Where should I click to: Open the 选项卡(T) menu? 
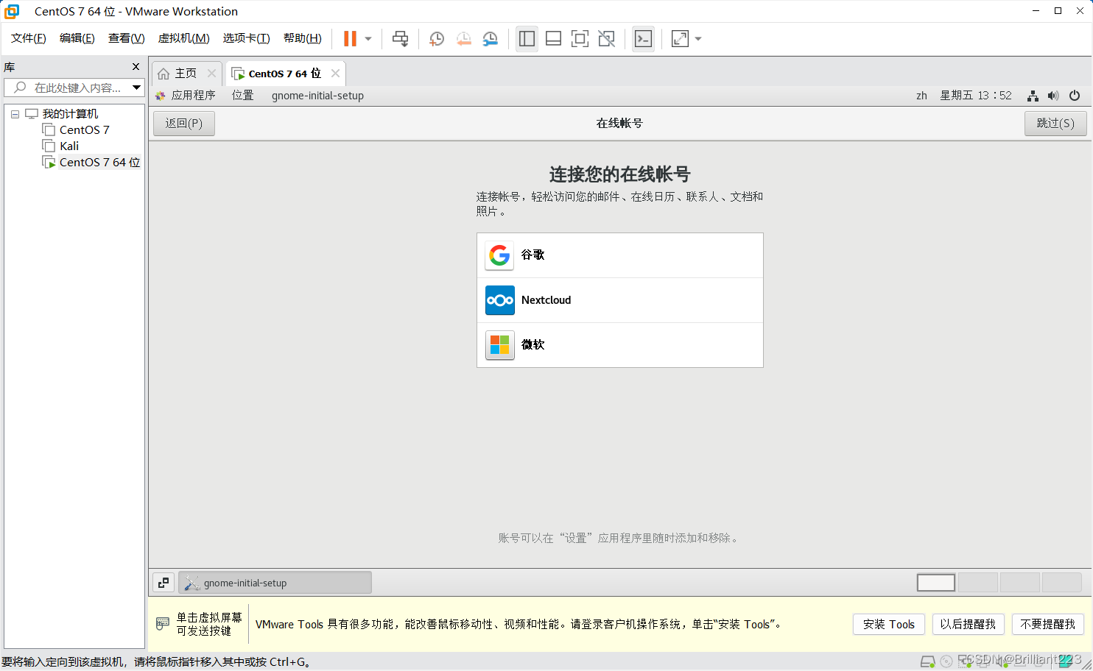(x=246, y=38)
